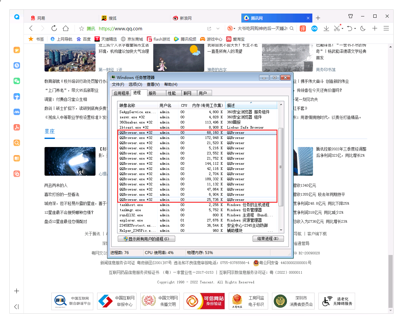Open the 百度 bookmark
The height and width of the screenshot is (323, 403).
pos(84,39)
